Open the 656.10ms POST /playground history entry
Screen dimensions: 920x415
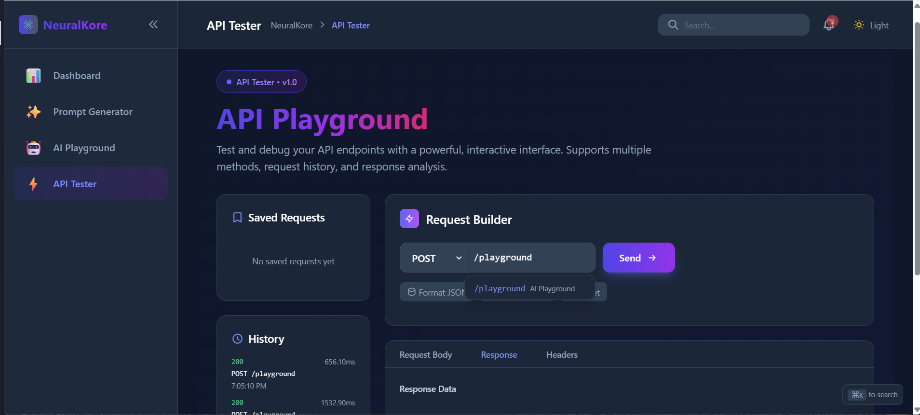[x=293, y=374]
